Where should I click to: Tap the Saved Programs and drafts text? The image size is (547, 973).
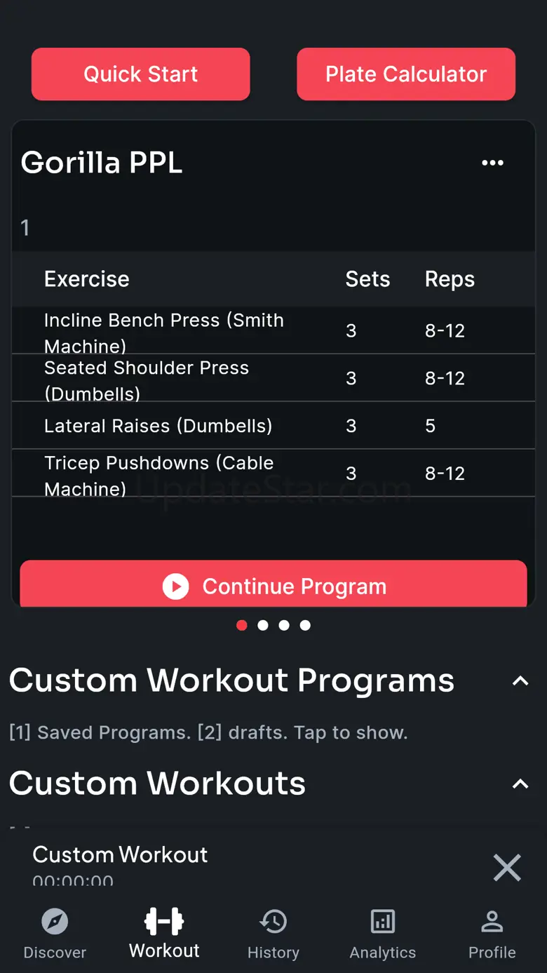(208, 732)
